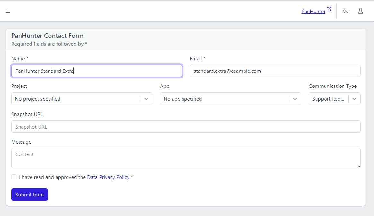Expand the Communication Type chevron
Viewport: 374px width, 216px height.
pyautogui.click(x=354, y=99)
